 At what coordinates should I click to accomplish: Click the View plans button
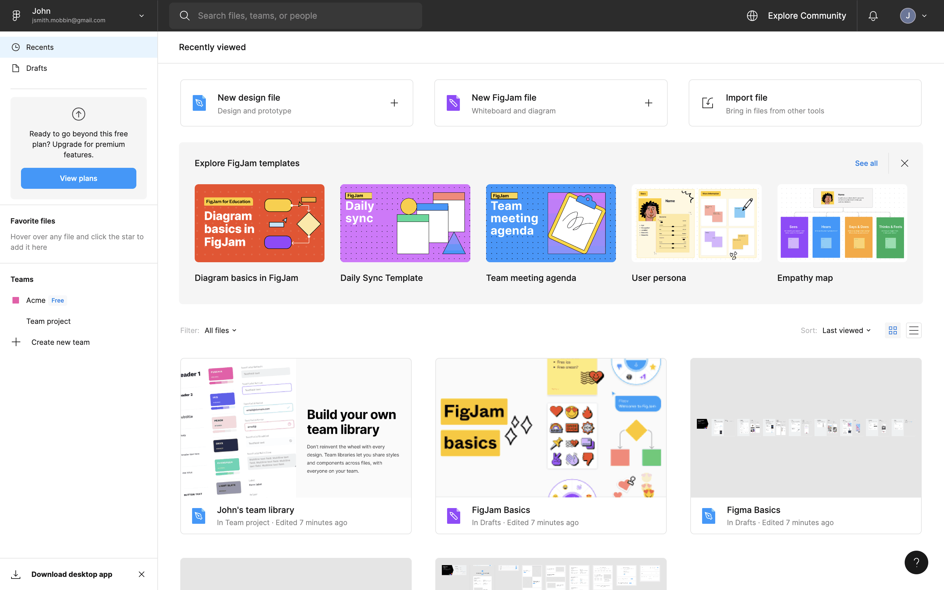pos(78,178)
